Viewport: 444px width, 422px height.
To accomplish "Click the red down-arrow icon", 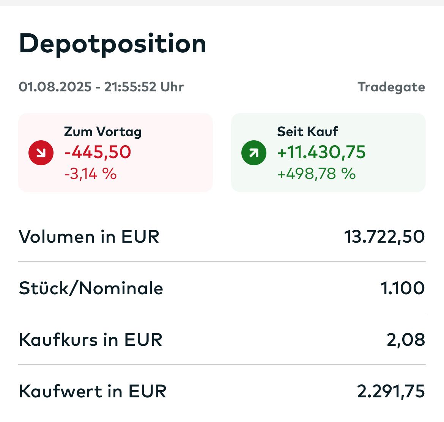I will pyautogui.click(x=41, y=153).
